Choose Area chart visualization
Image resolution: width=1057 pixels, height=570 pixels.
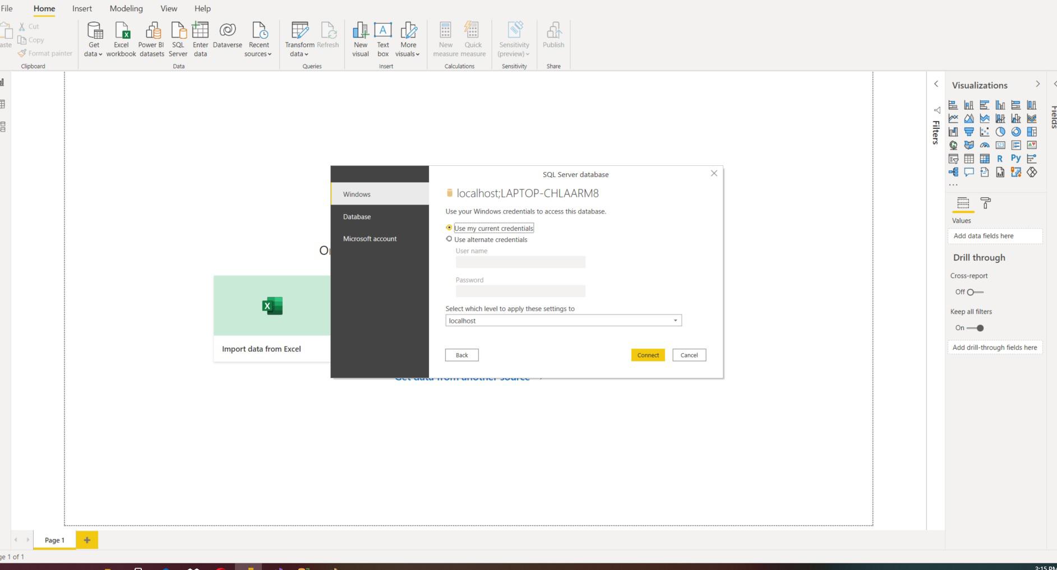click(968, 118)
